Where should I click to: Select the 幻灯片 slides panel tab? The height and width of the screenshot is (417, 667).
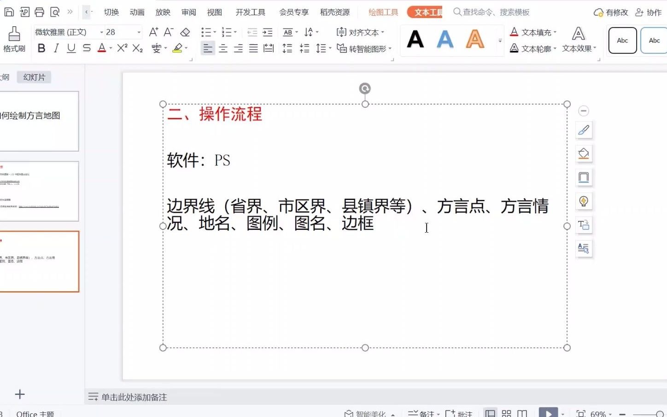tap(34, 77)
